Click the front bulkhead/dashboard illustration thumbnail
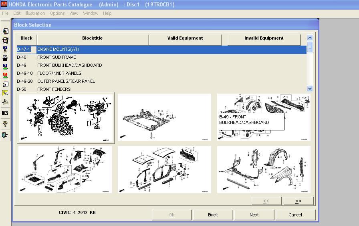 pos(264,117)
